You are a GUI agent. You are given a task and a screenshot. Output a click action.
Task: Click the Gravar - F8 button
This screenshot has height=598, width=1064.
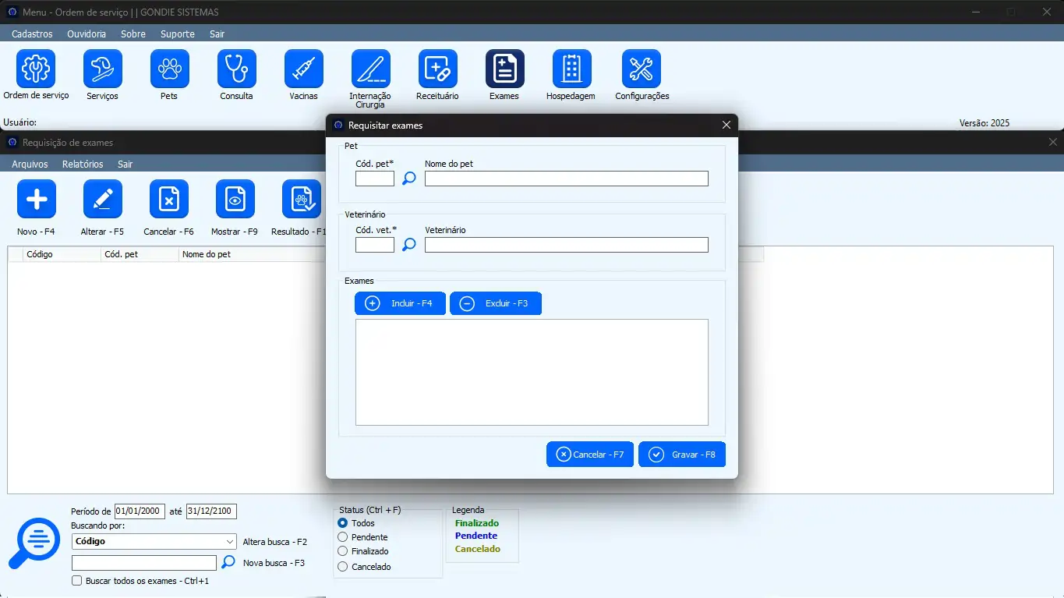(681, 455)
